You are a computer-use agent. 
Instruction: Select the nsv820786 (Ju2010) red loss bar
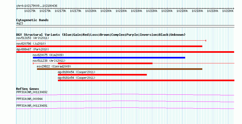point(109,46)
